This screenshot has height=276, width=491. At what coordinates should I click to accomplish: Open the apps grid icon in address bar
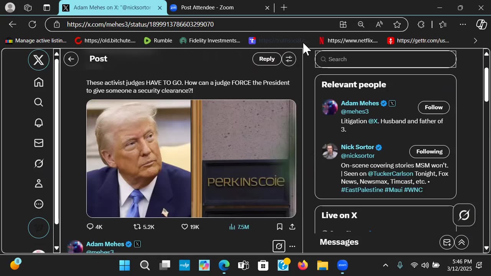[x=343, y=24]
